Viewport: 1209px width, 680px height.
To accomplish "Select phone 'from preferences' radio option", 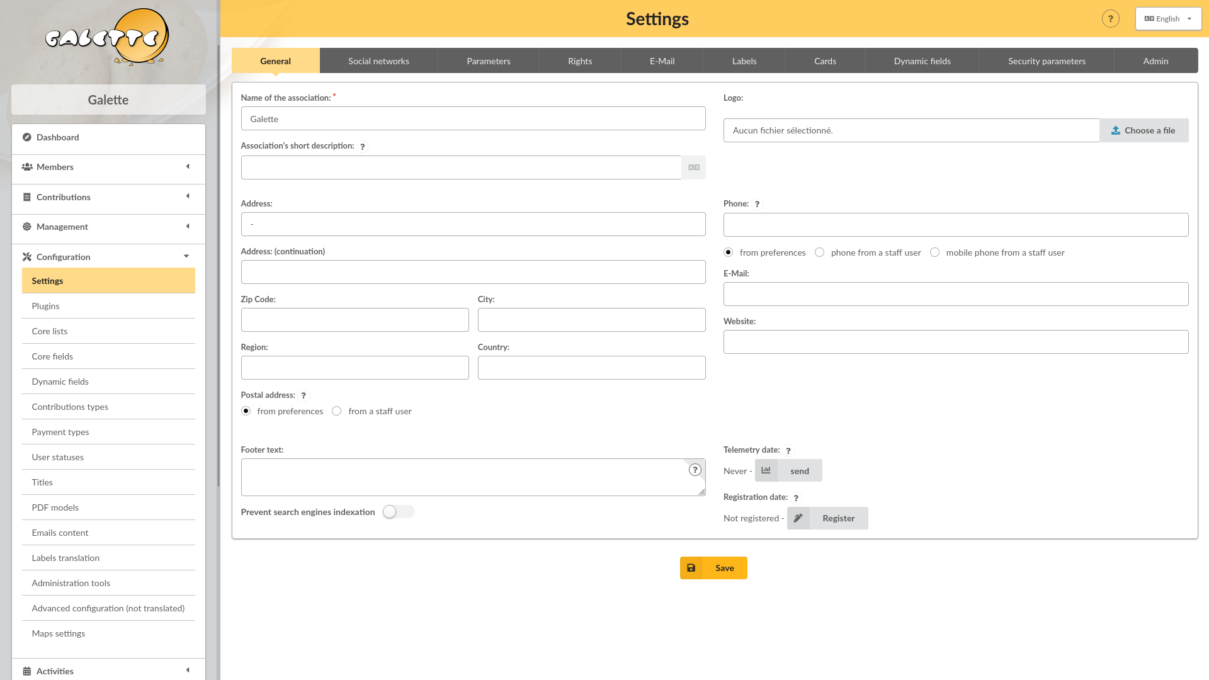I will pyautogui.click(x=729, y=252).
